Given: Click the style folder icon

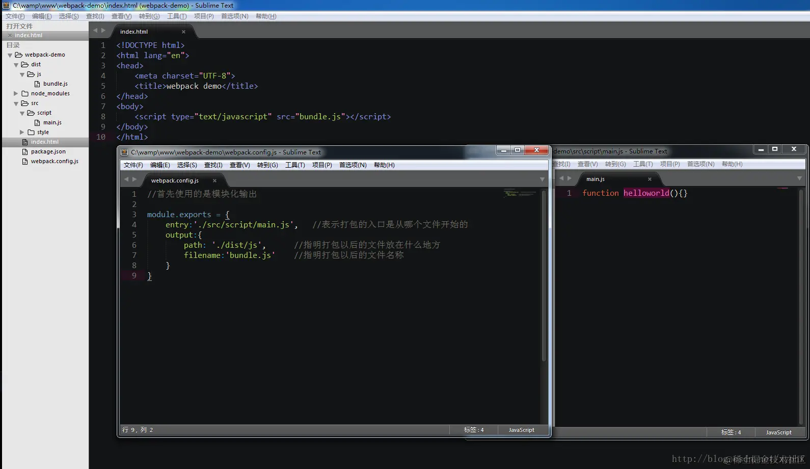Looking at the screenshot, I should [x=31, y=133].
